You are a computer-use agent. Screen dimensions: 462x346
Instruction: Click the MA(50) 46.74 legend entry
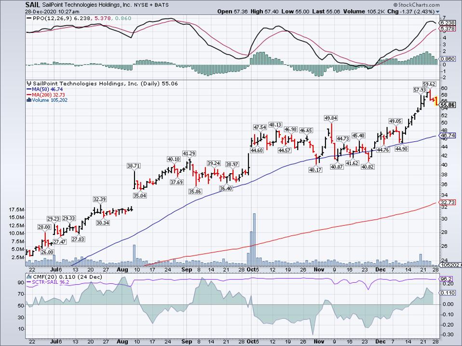coord(47,89)
